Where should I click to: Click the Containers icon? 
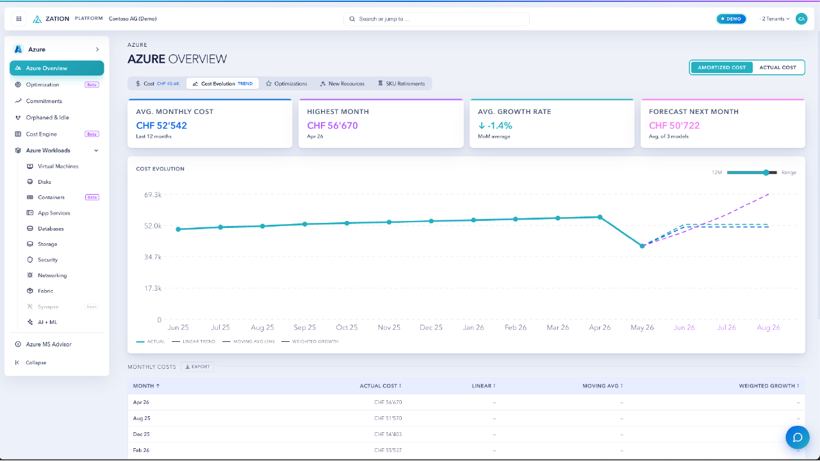[30, 197]
